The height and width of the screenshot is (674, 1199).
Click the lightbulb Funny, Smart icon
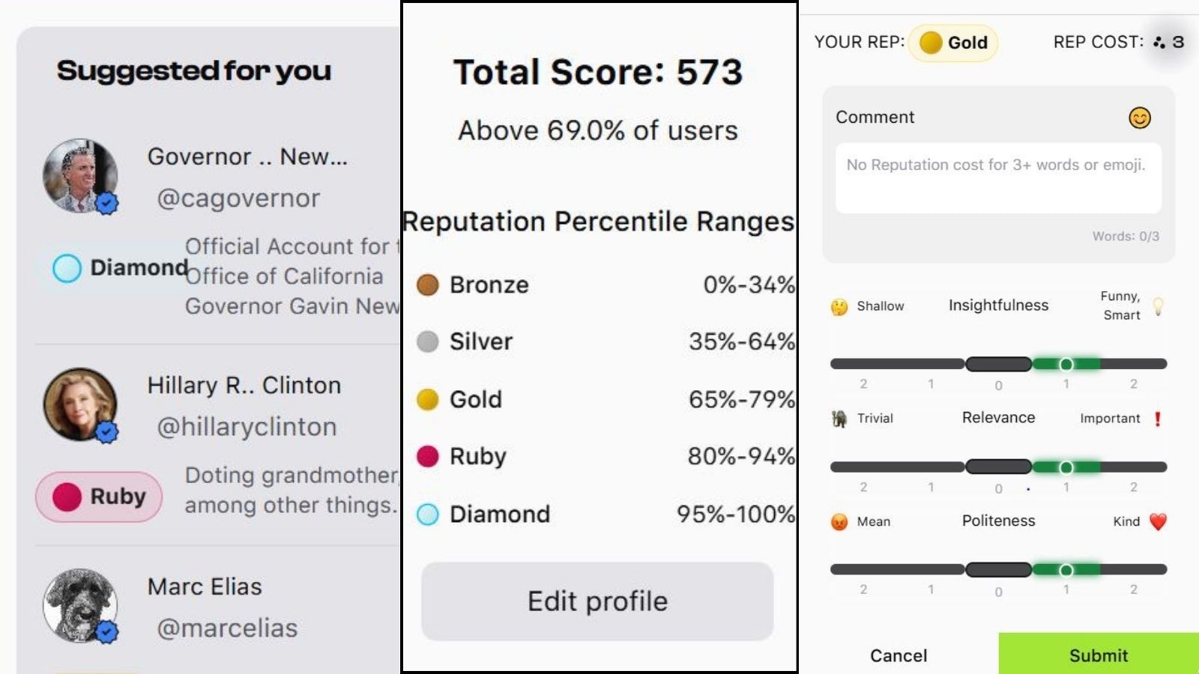pyautogui.click(x=1158, y=306)
